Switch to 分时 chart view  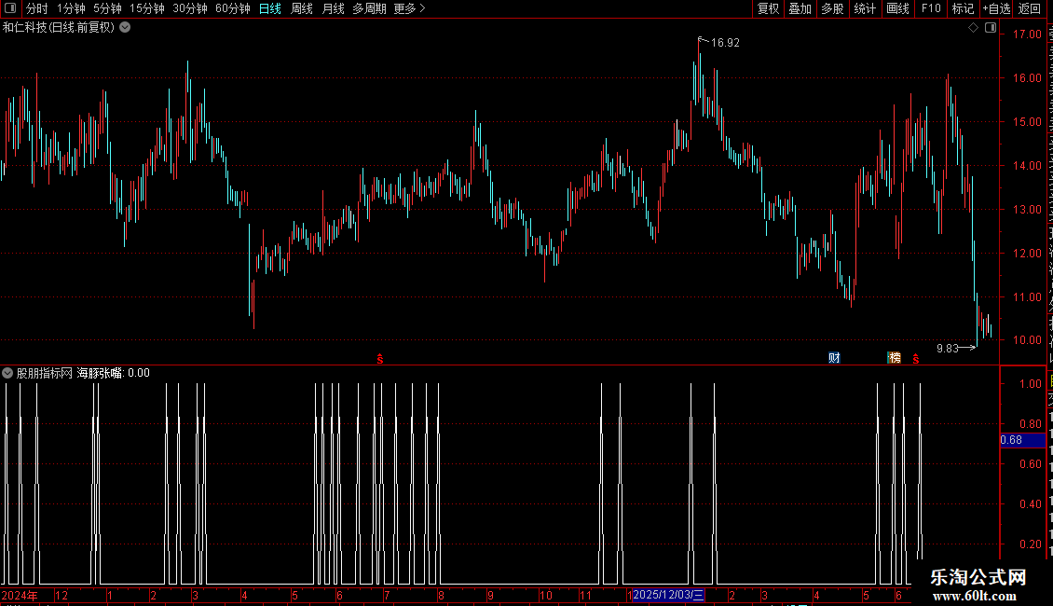pos(37,8)
